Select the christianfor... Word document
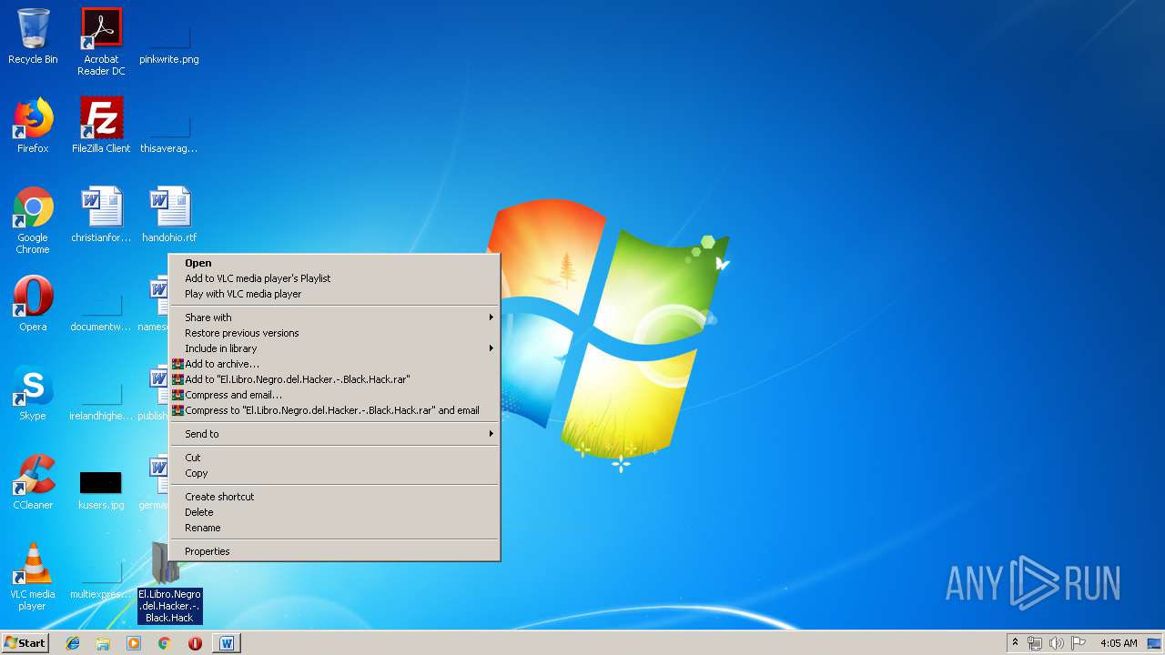1165x655 pixels. coord(101,215)
